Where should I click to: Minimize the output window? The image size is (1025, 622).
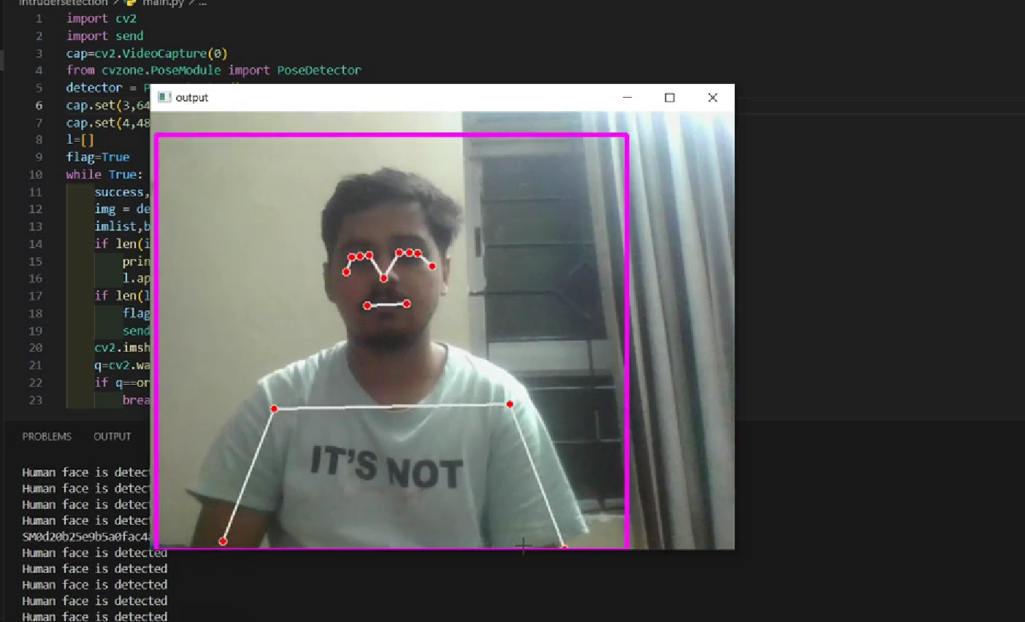tap(627, 97)
